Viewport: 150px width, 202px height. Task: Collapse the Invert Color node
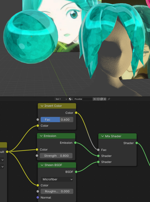click(x=42, y=106)
